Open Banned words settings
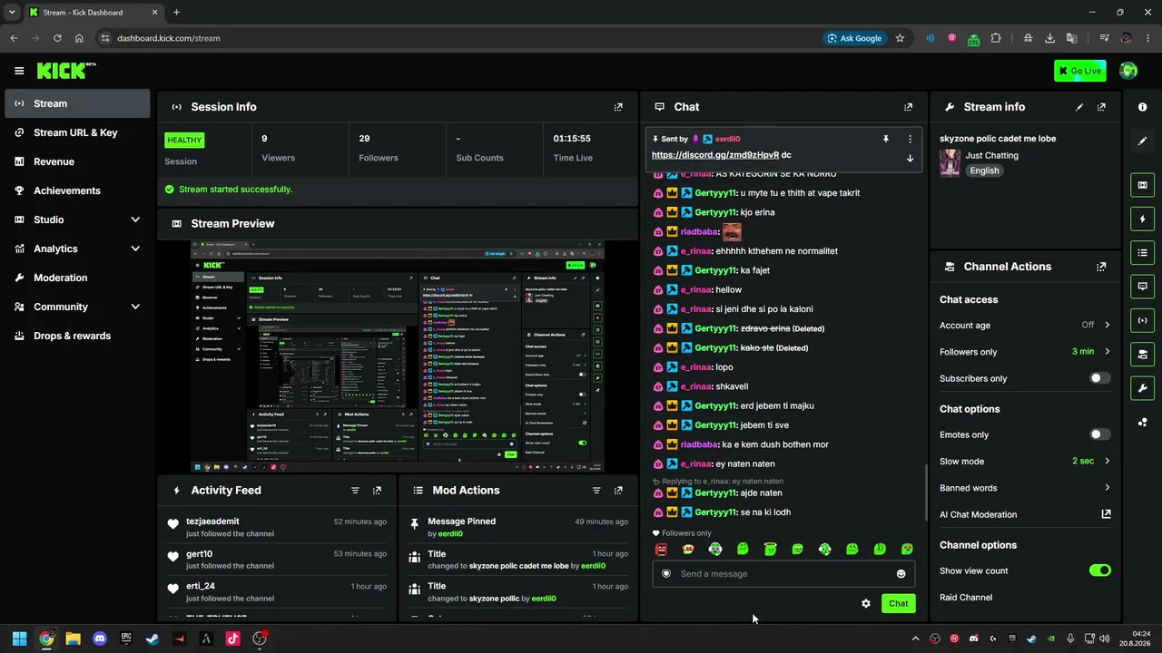 tap(1025, 488)
